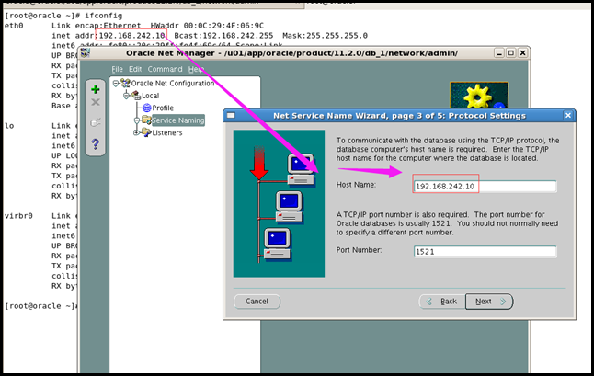Click the network computers illustration in wizard
This screenshot has width=594, height=376.
tap(279, 204)
